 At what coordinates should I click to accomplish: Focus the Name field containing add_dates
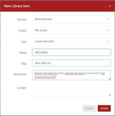pyautogui.click(x=71, y=52)
